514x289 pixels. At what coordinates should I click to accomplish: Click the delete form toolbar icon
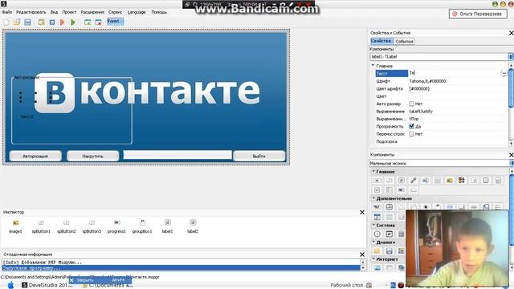98,22
